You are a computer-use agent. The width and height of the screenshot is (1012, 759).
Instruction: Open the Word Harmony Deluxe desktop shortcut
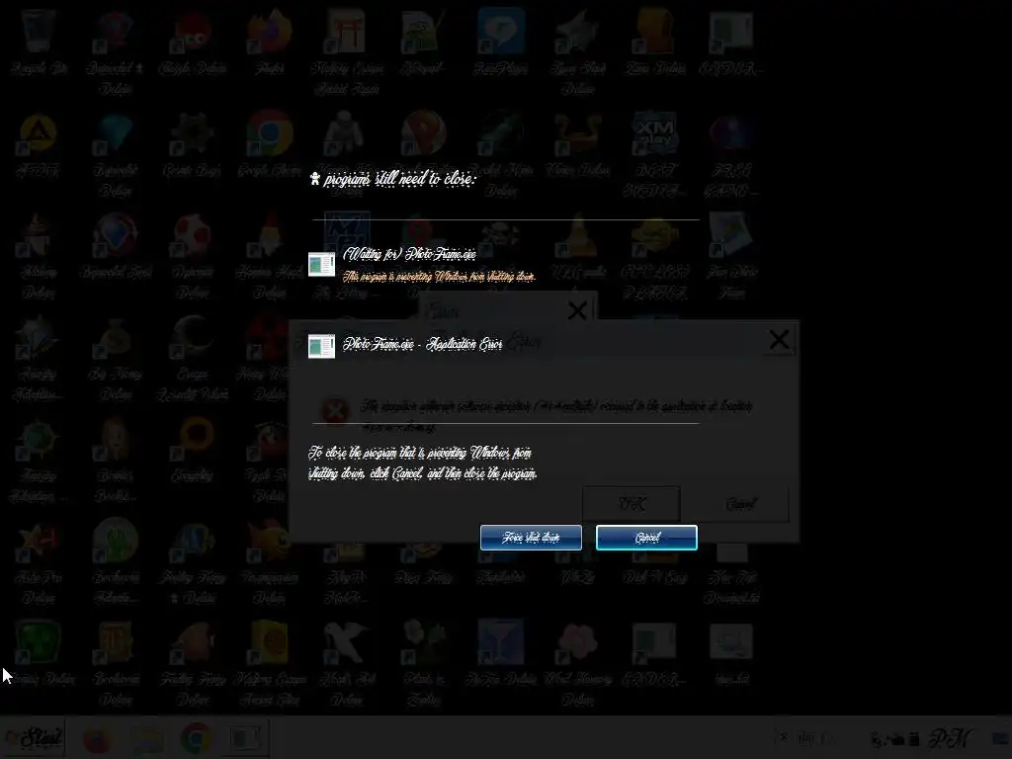[x=577, y=663]
